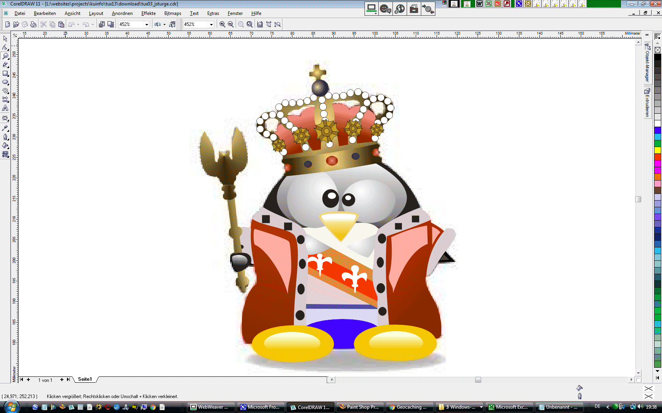Image resolution: width=662 pixels, height=413 pixels.
Task: Click the Paste icon
Action: click(x=61, y=24)
